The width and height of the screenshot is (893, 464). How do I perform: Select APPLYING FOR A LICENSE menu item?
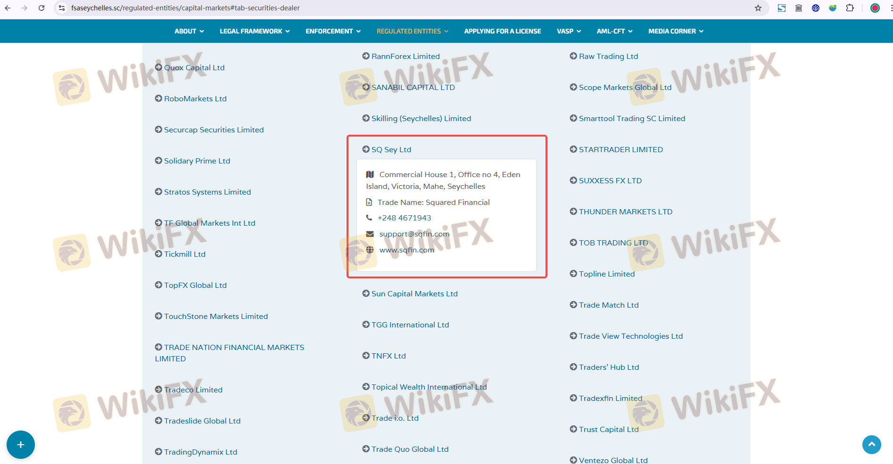tap(503, 31)
